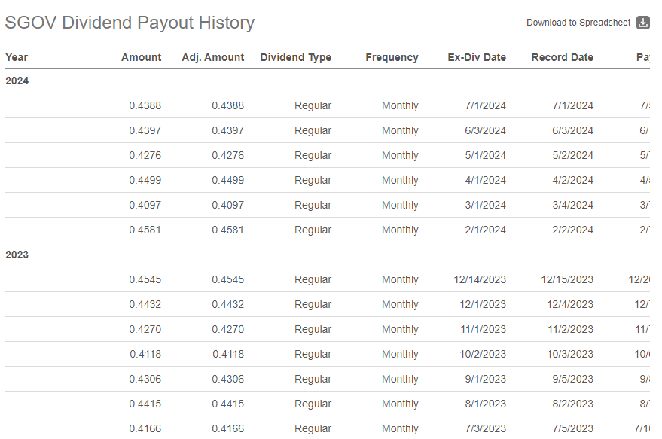Click the 4/1/2024 ex-div date
This screenshot has height=439, width=662.
pyautogui.click(x=485, y=180)
